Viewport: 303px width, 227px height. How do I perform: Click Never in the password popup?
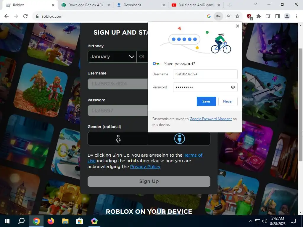228,101
